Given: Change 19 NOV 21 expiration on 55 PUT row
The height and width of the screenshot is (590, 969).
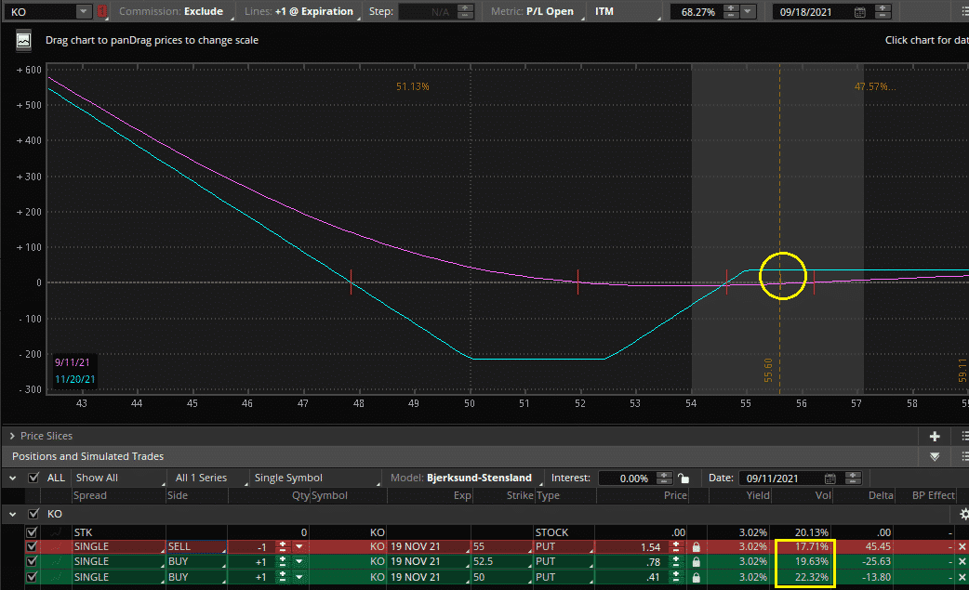Looking at the screenshot, I should (429, 547).
